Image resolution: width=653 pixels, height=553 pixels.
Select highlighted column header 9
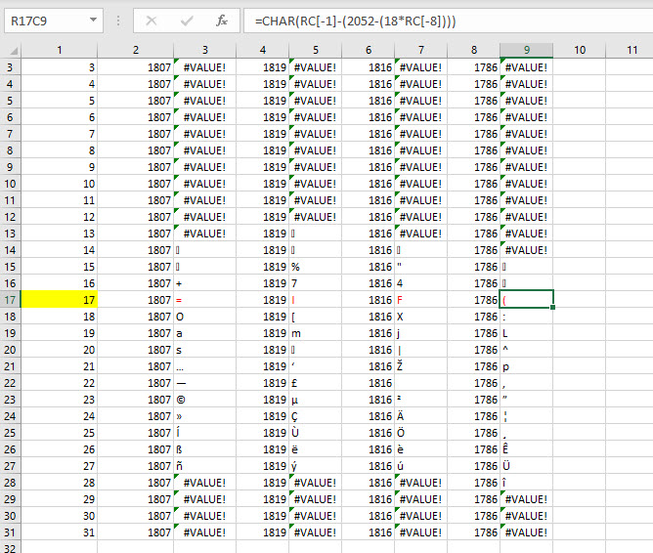(x=527, y=51)
